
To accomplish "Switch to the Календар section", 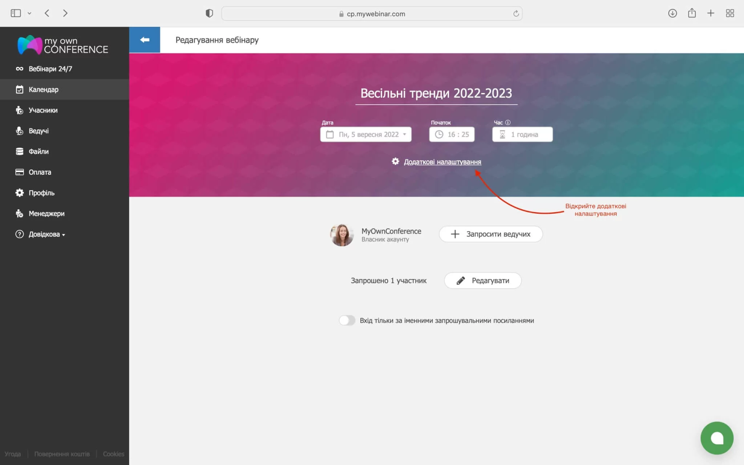I will [43, 89].
